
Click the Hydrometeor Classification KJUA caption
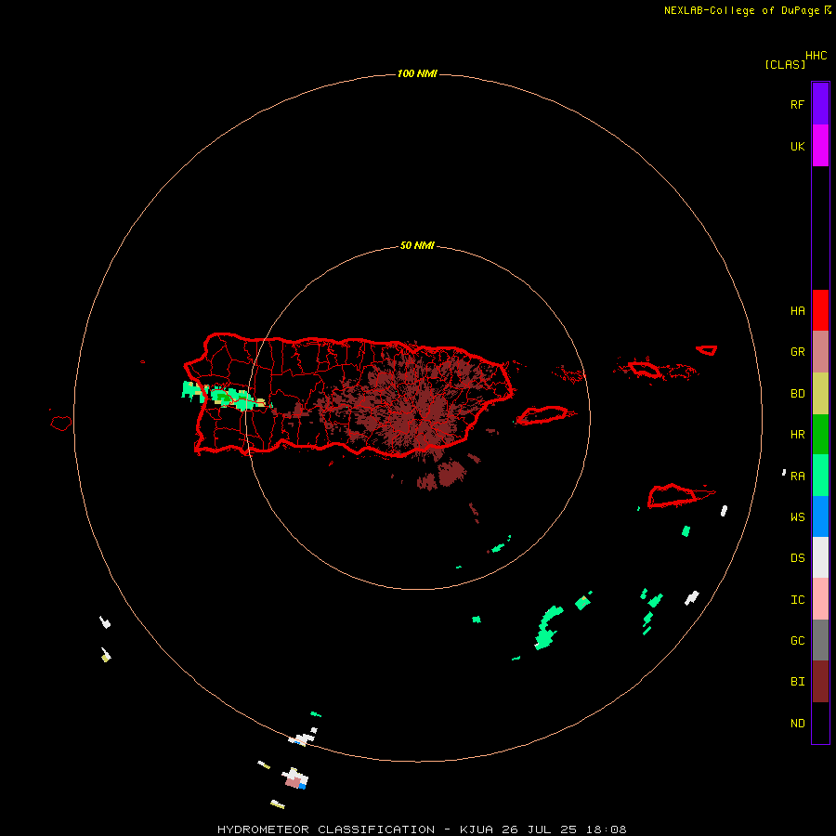(422, 829)
